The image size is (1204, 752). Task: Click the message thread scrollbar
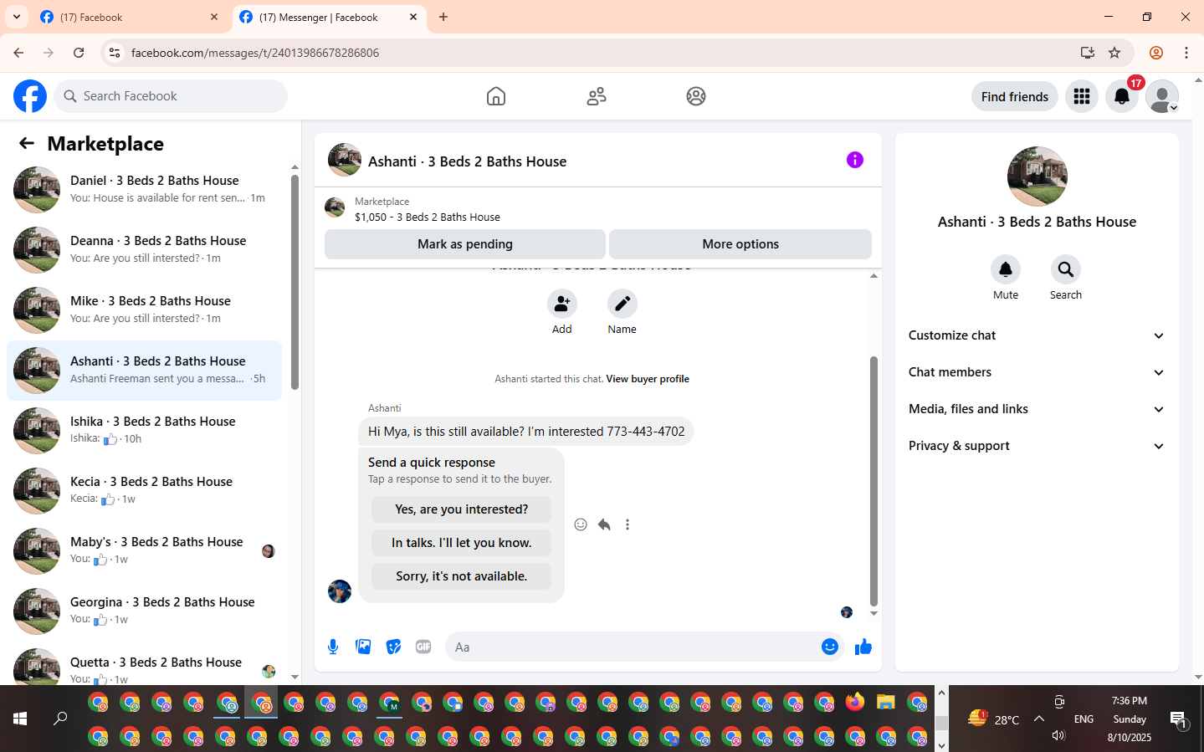(874, 481)
